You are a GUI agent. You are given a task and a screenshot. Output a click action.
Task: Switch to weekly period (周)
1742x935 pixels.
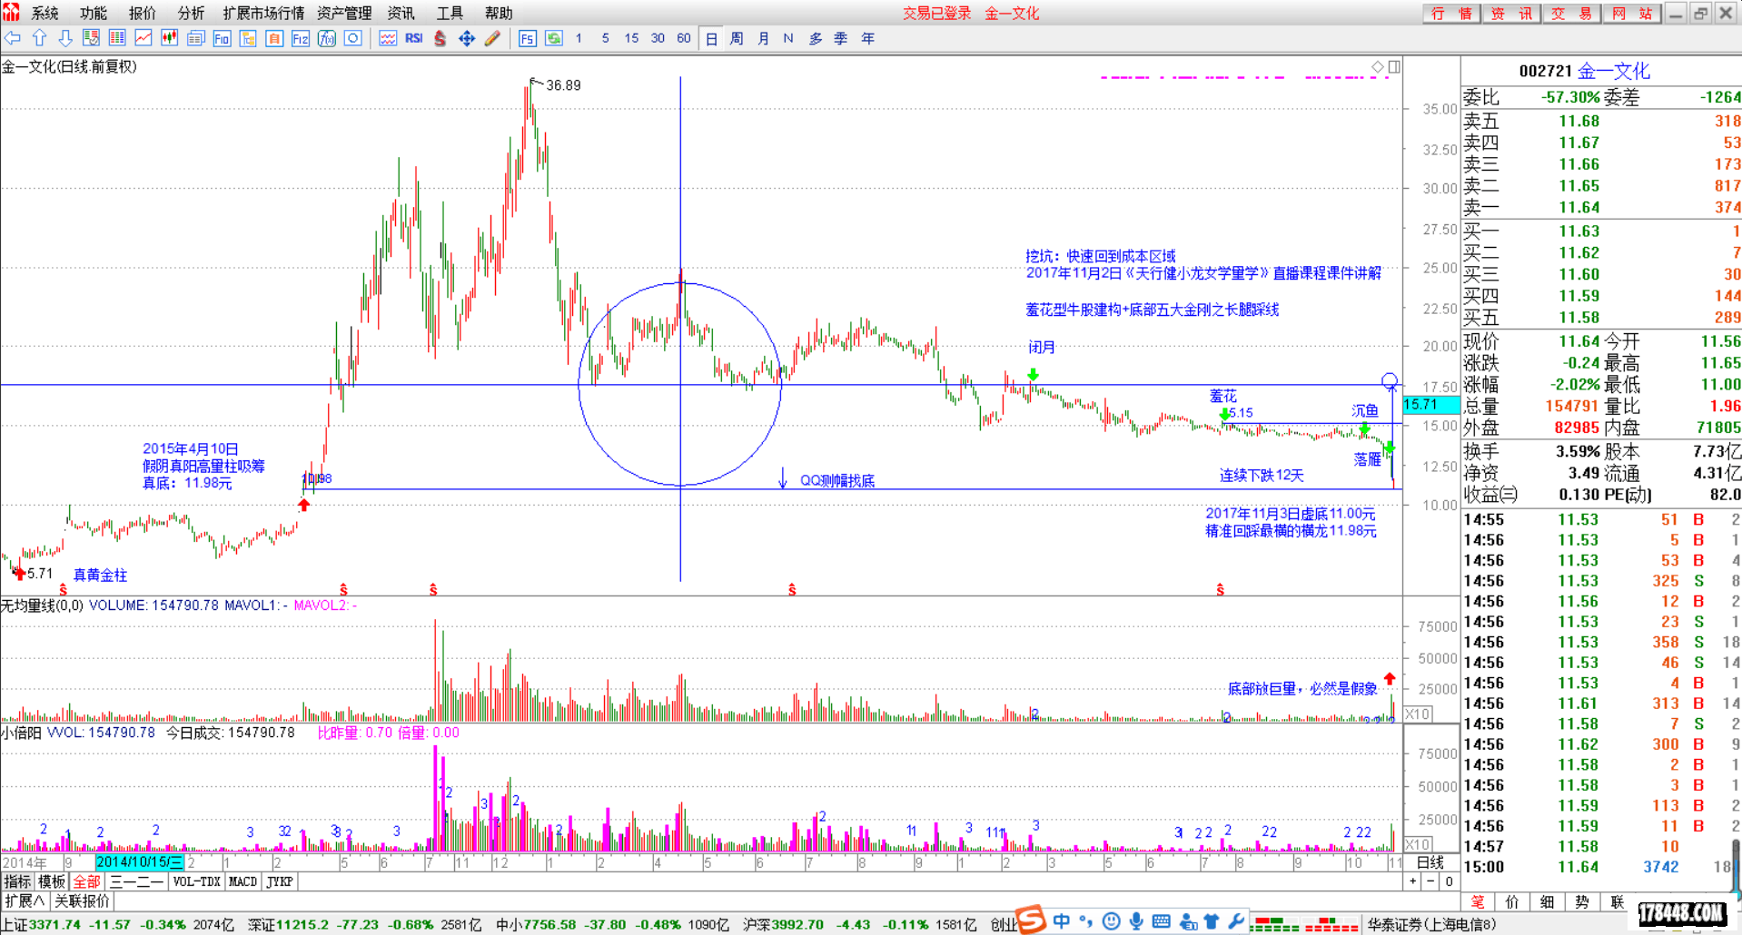pyautogui.click(x=737, y=38)
